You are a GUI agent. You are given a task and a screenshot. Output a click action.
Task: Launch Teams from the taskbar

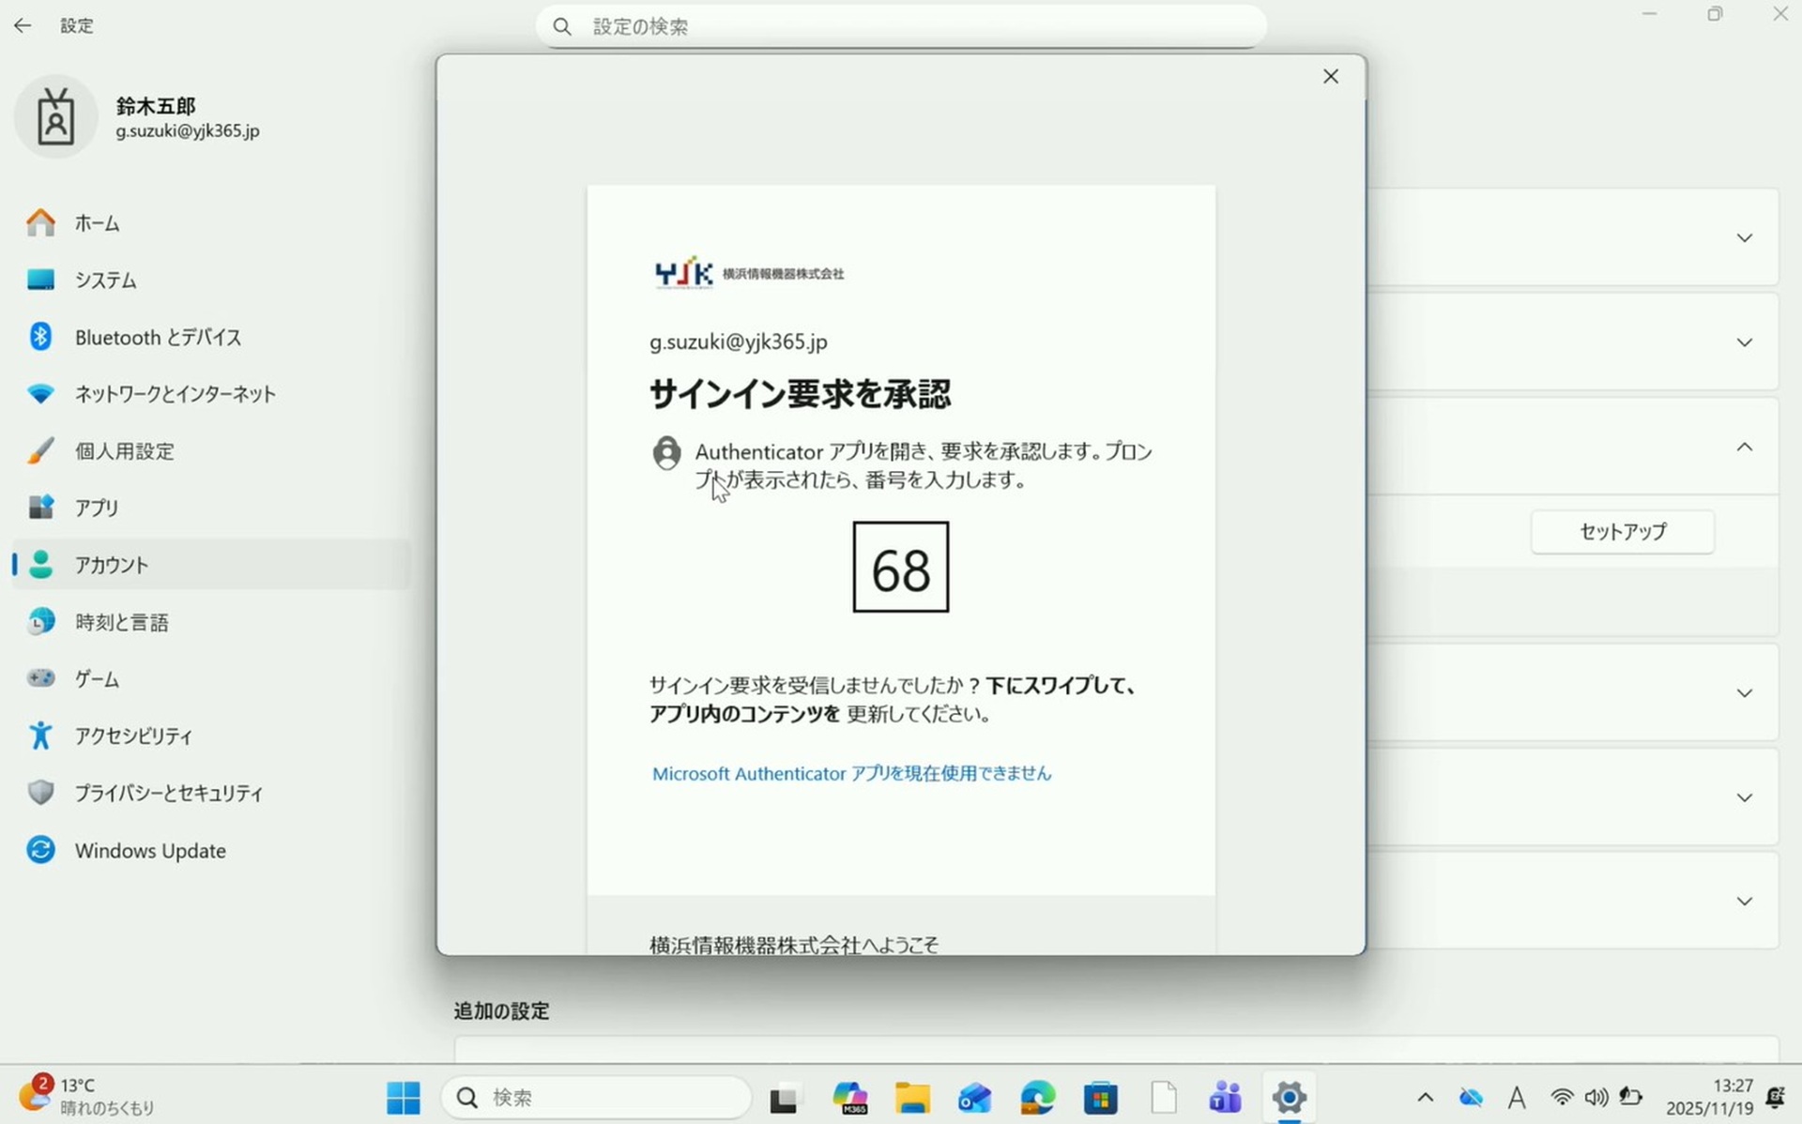point(1226,1098)
